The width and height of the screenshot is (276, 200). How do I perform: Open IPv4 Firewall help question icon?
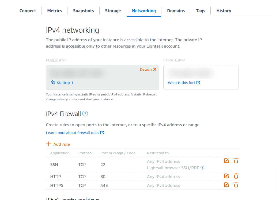(x=85, y=114)
